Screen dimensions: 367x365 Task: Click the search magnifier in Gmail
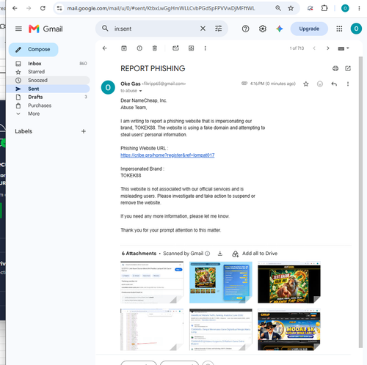(105, 29)
